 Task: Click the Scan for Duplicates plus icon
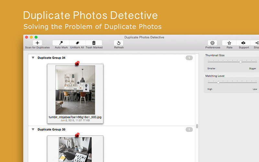point(37,43)
